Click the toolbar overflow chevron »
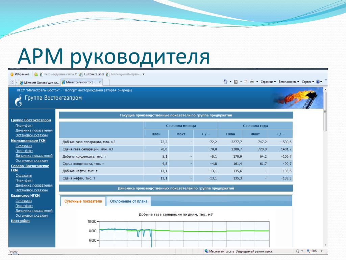This screenshot has width=346, height=260. [x=326, y=80]
